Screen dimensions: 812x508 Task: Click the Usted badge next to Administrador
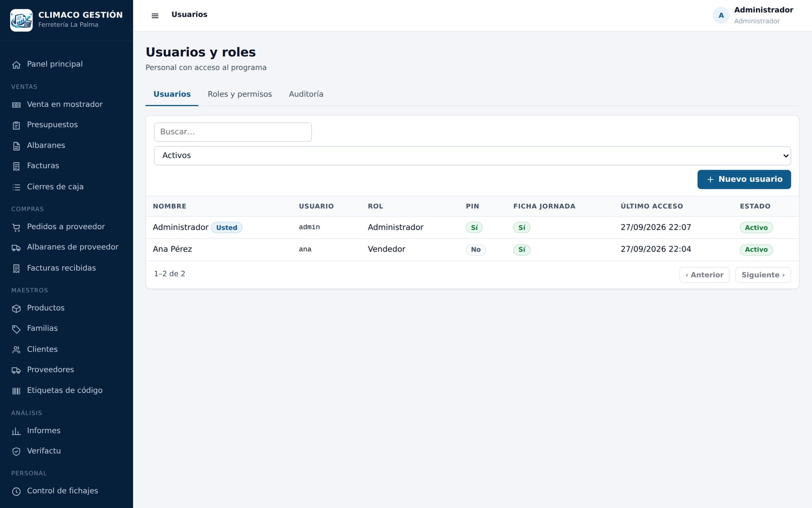pyautogui.click(x=226, y=228)
